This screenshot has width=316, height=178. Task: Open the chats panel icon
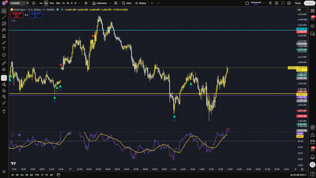(x=312, y=33)
